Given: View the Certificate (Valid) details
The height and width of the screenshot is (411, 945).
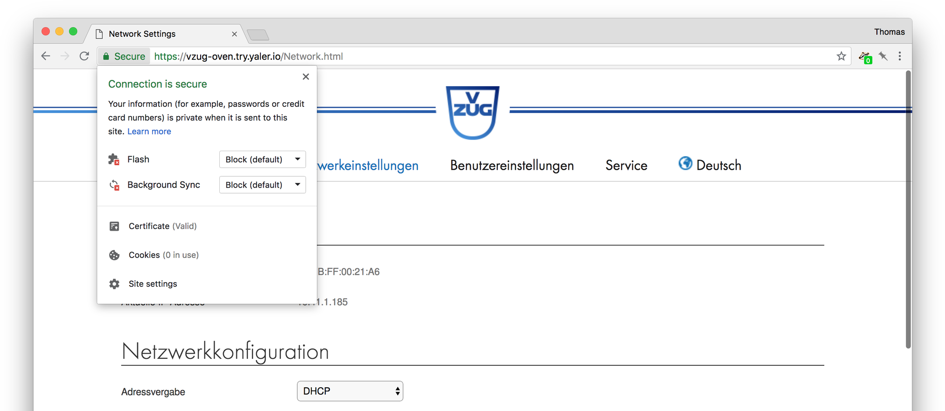Looking at the screenshot, I should tap(162, 226).
